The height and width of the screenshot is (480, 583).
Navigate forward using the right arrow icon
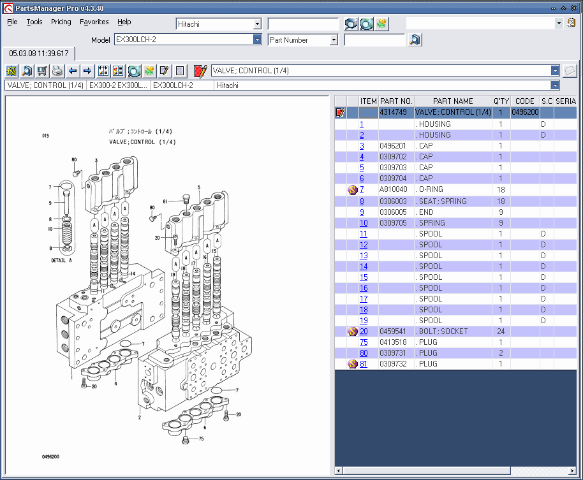point(87,71)
